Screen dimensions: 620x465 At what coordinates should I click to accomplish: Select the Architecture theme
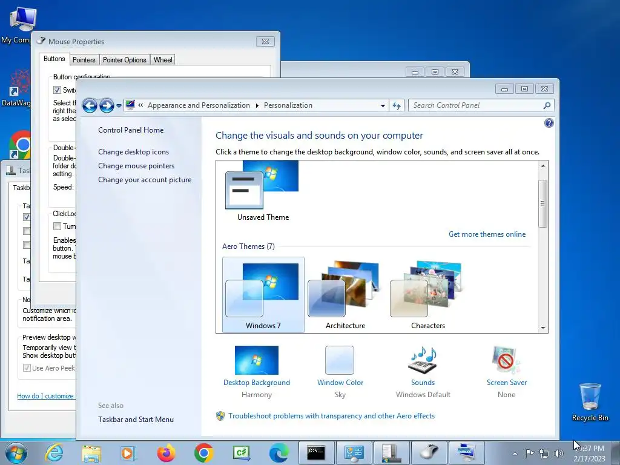345,295
